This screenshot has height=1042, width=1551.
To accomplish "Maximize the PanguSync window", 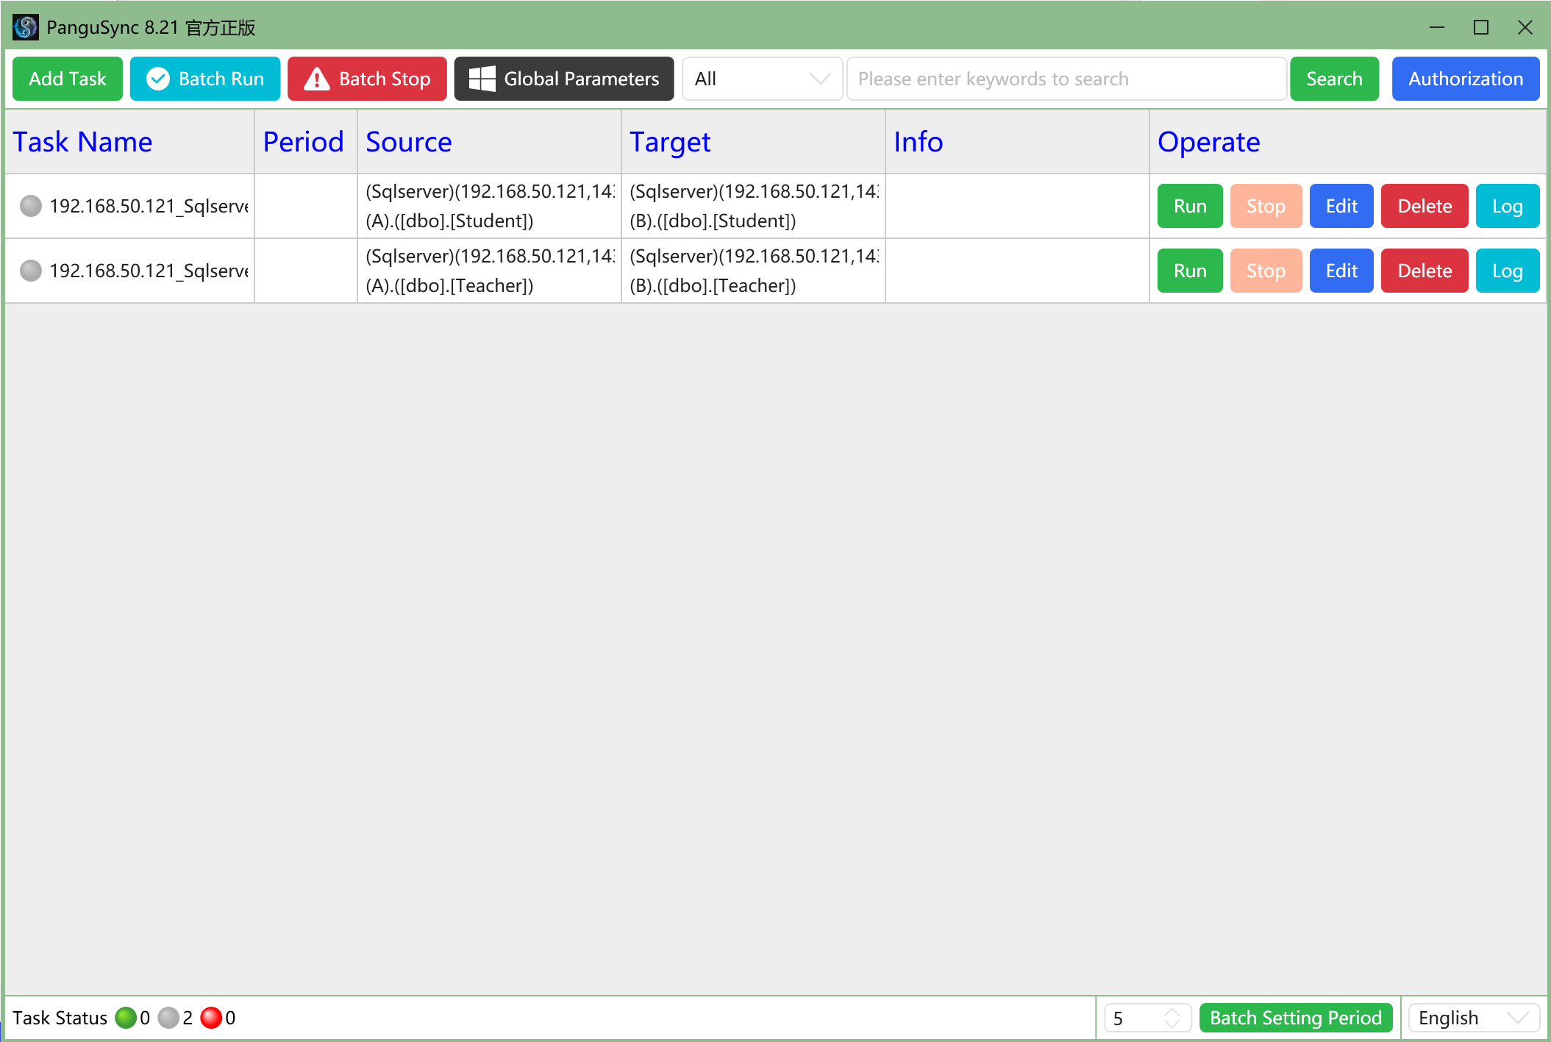I will (1481, 27).
